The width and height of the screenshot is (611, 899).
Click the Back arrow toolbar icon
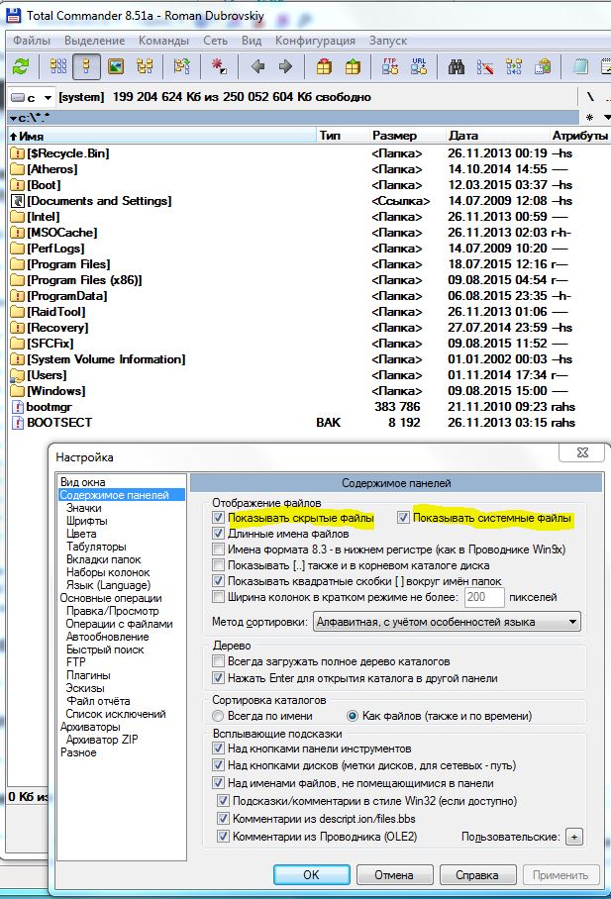click(258, 66)
